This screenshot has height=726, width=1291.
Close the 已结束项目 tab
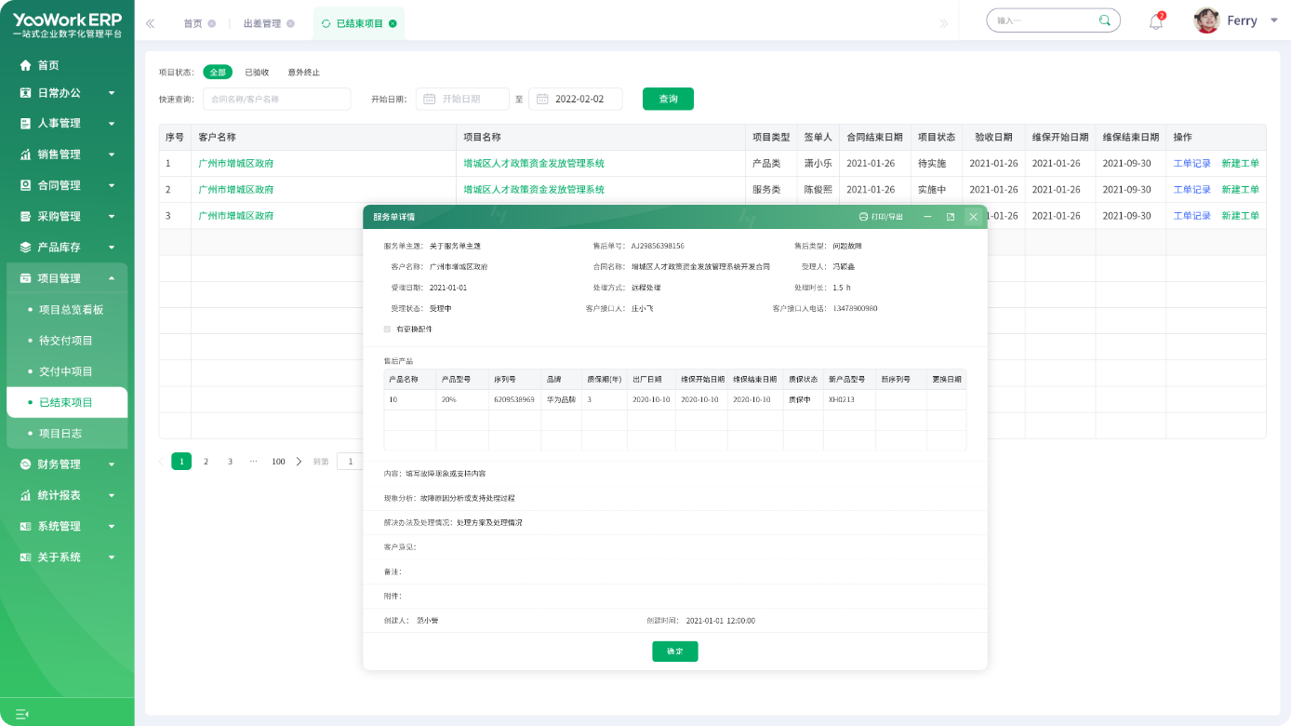point(393,23)
